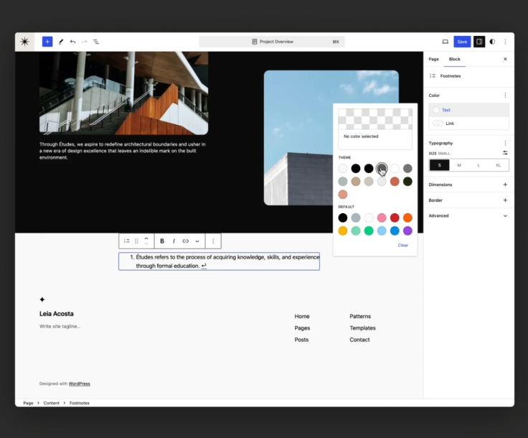528x438 pixels.
Task: Click Clear in the color picker
Action: 403,245
